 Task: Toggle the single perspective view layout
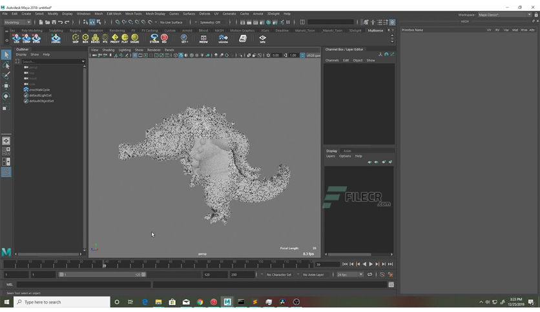6,141
